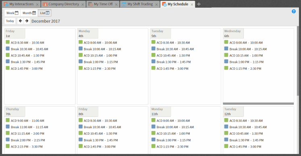Close the My Time Off tab

click(116, 4)
